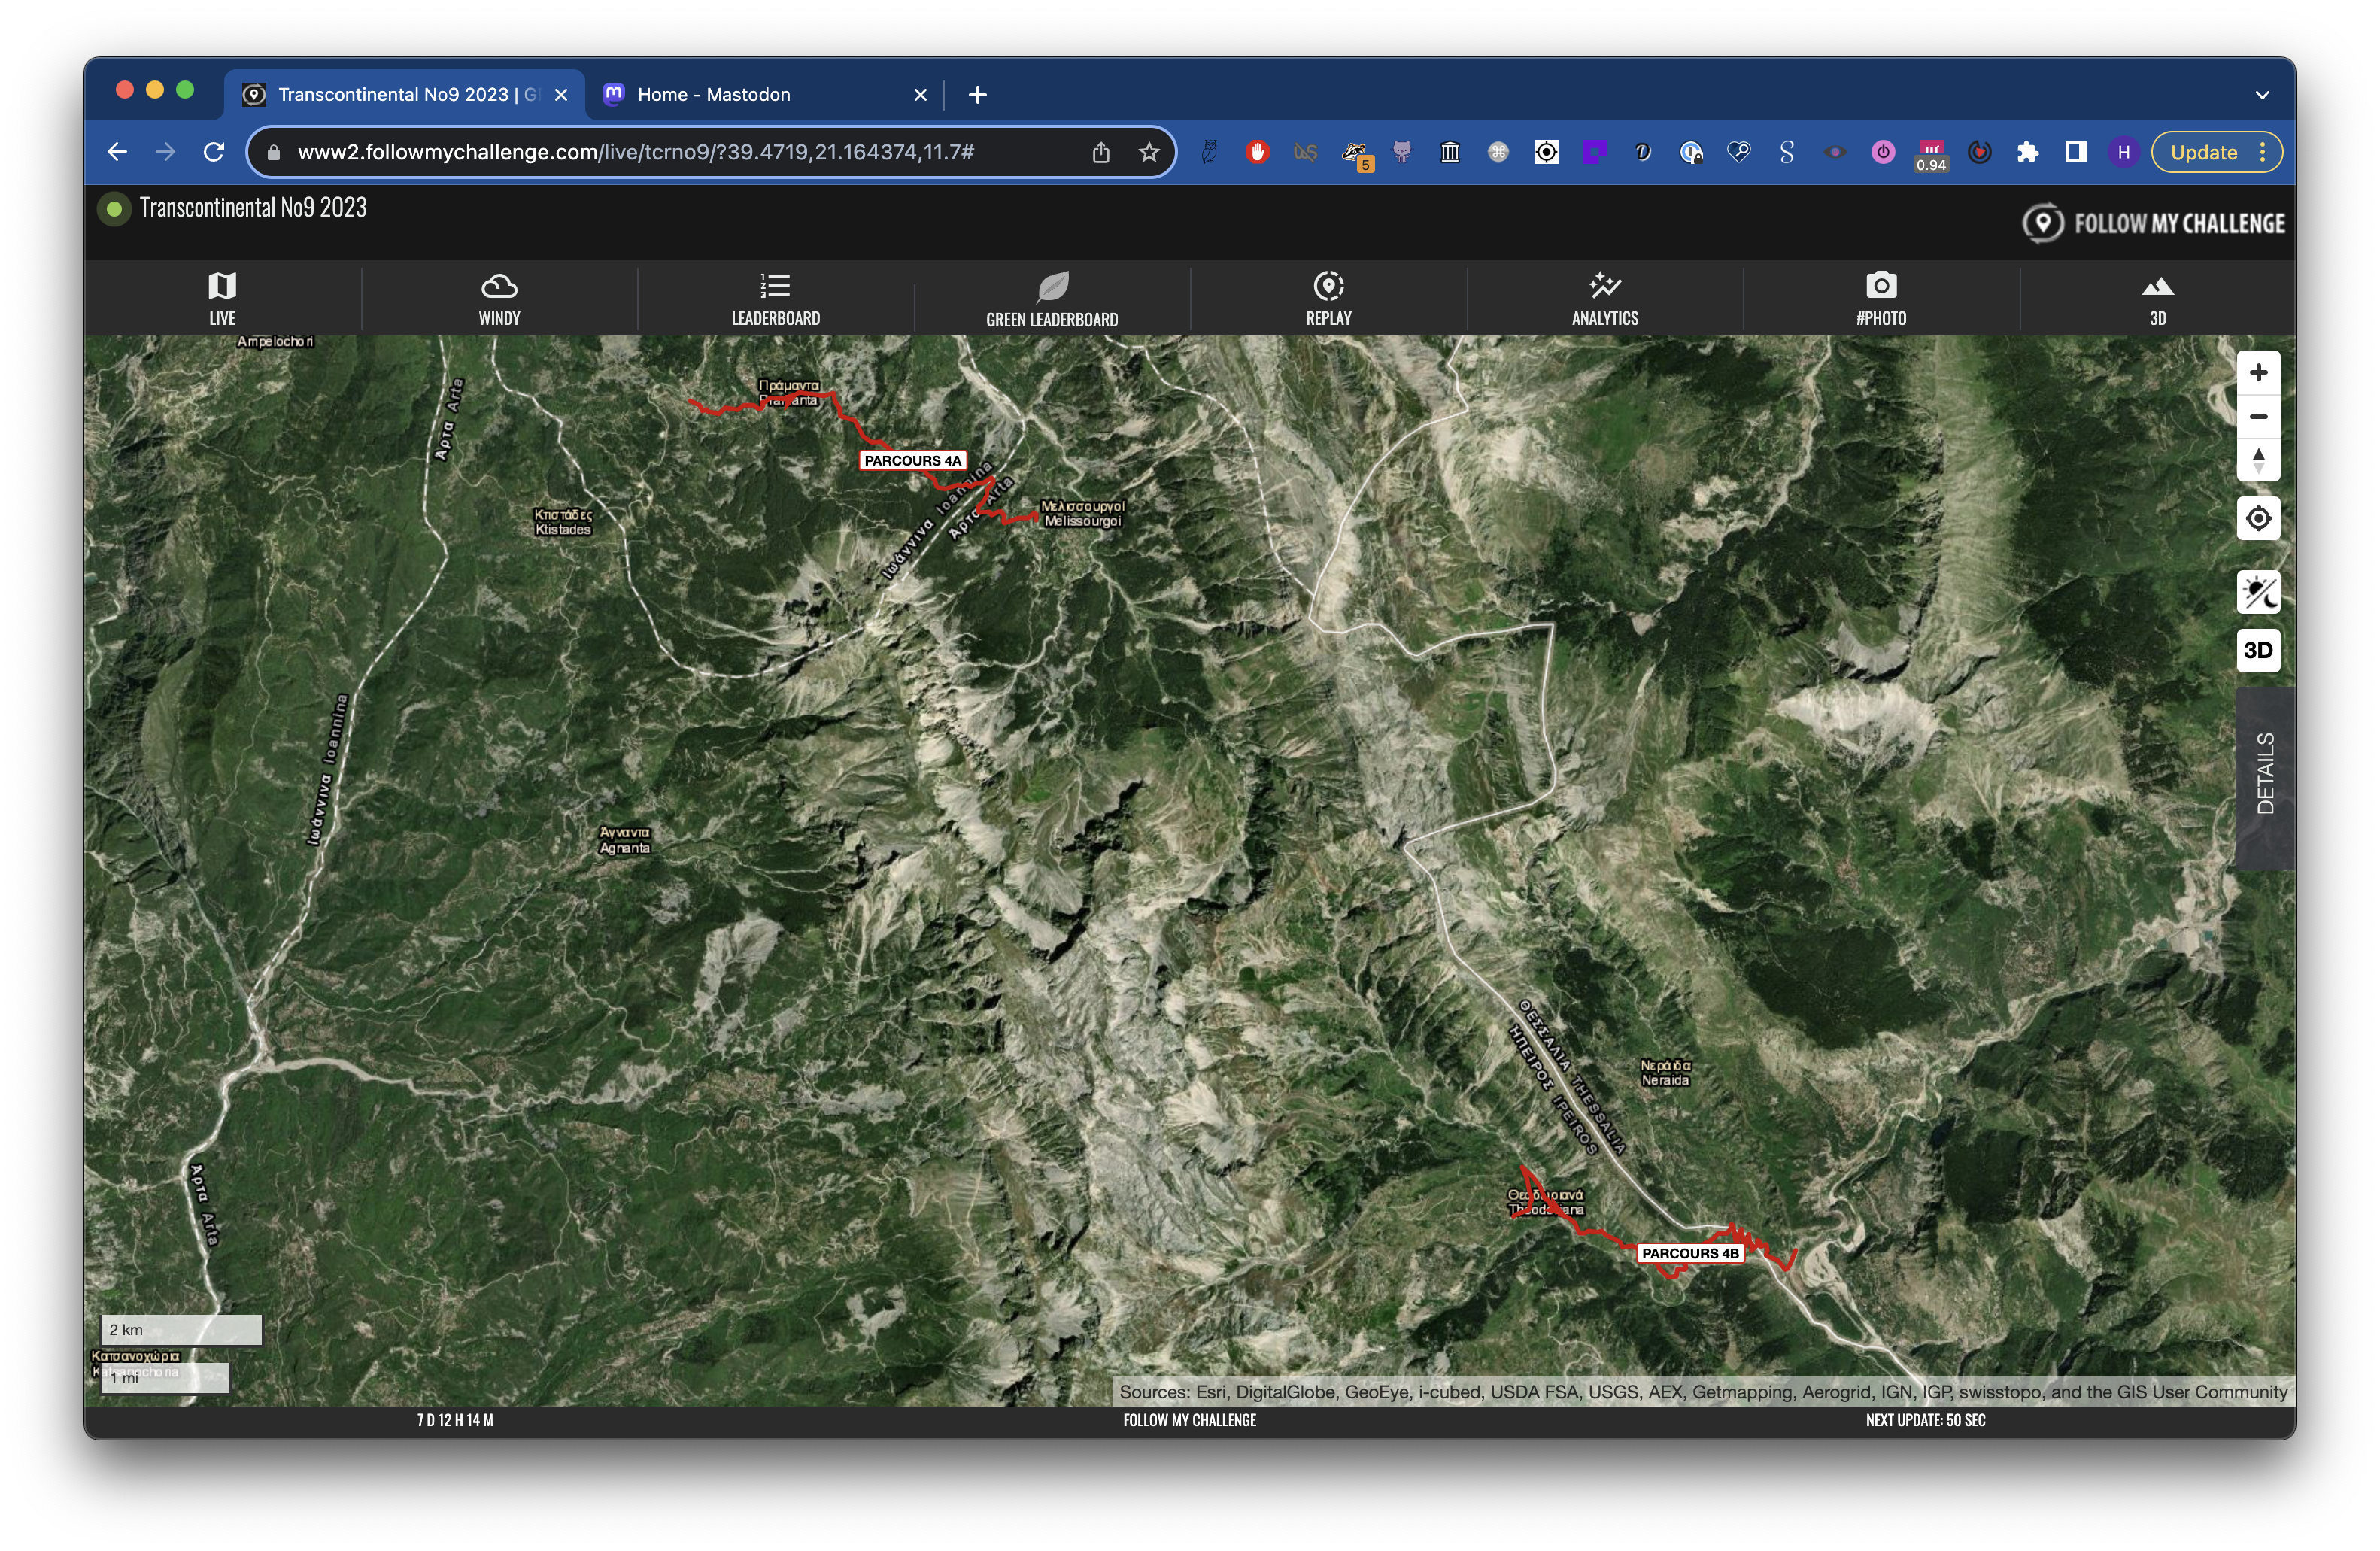
Task: Switch to Home - Mastodon tab
Action: click(764, 94)
